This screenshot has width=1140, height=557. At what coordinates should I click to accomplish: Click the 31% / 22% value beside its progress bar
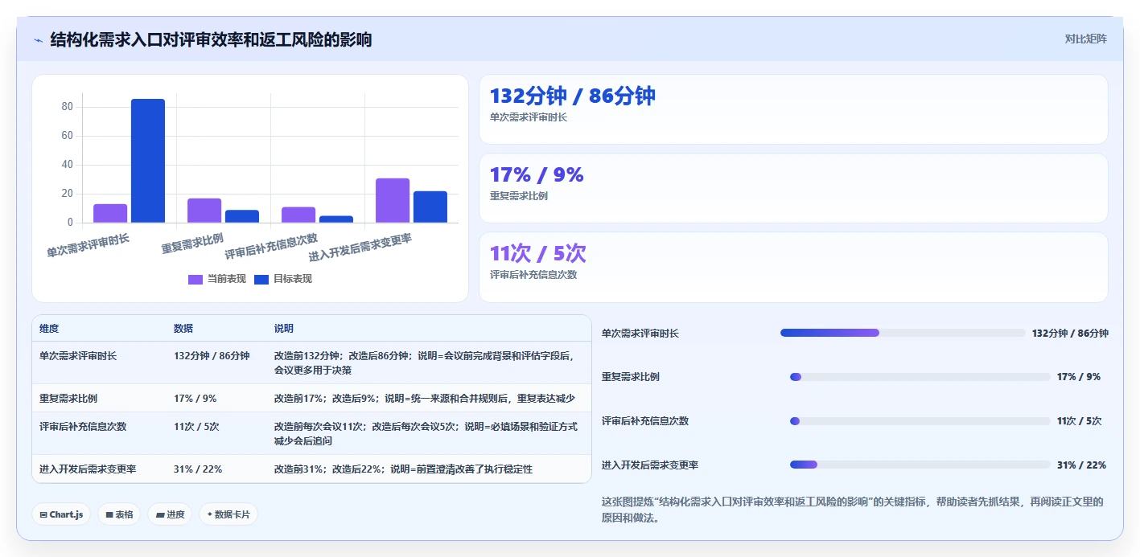pos(1081,465)
